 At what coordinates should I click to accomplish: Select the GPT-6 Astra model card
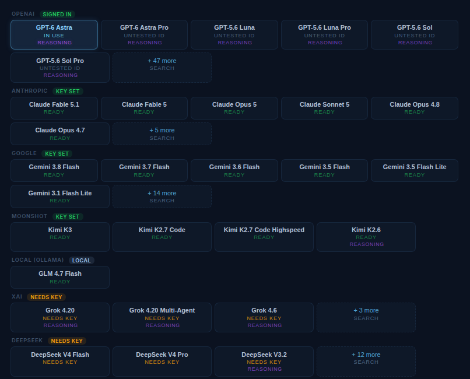coord(54,35)
